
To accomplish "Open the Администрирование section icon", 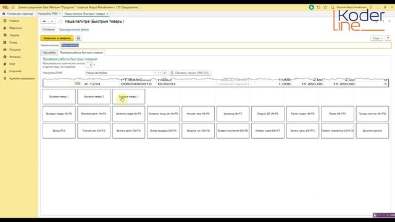I will tap(5, 78).
